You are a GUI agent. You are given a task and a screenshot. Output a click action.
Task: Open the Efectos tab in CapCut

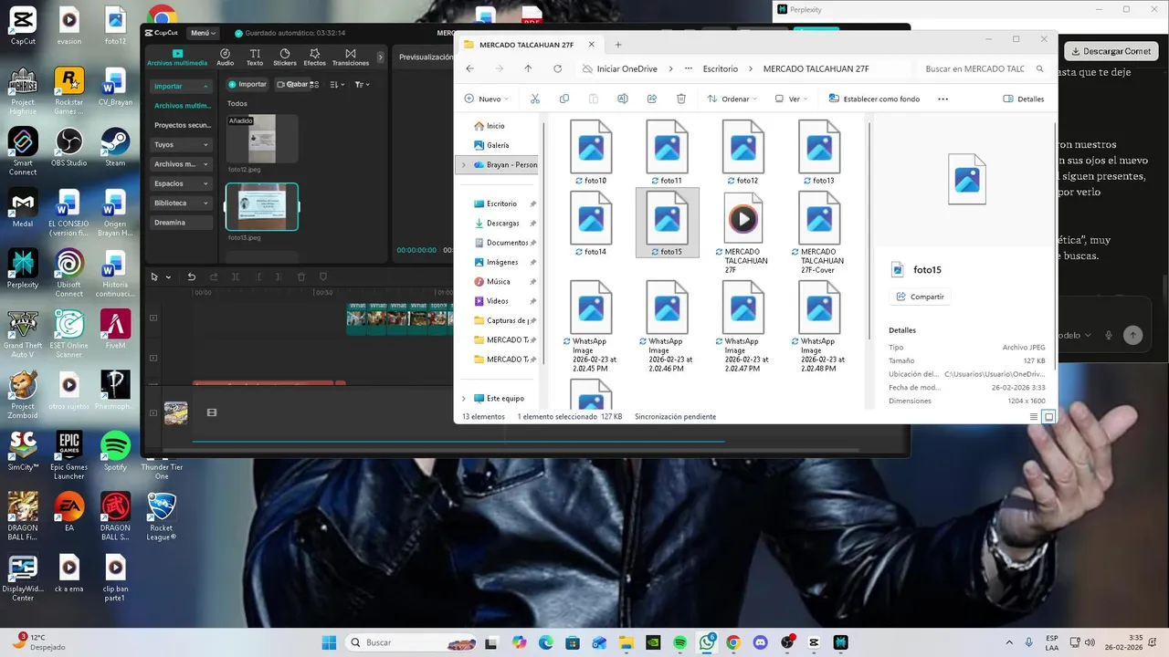point(314,57)
